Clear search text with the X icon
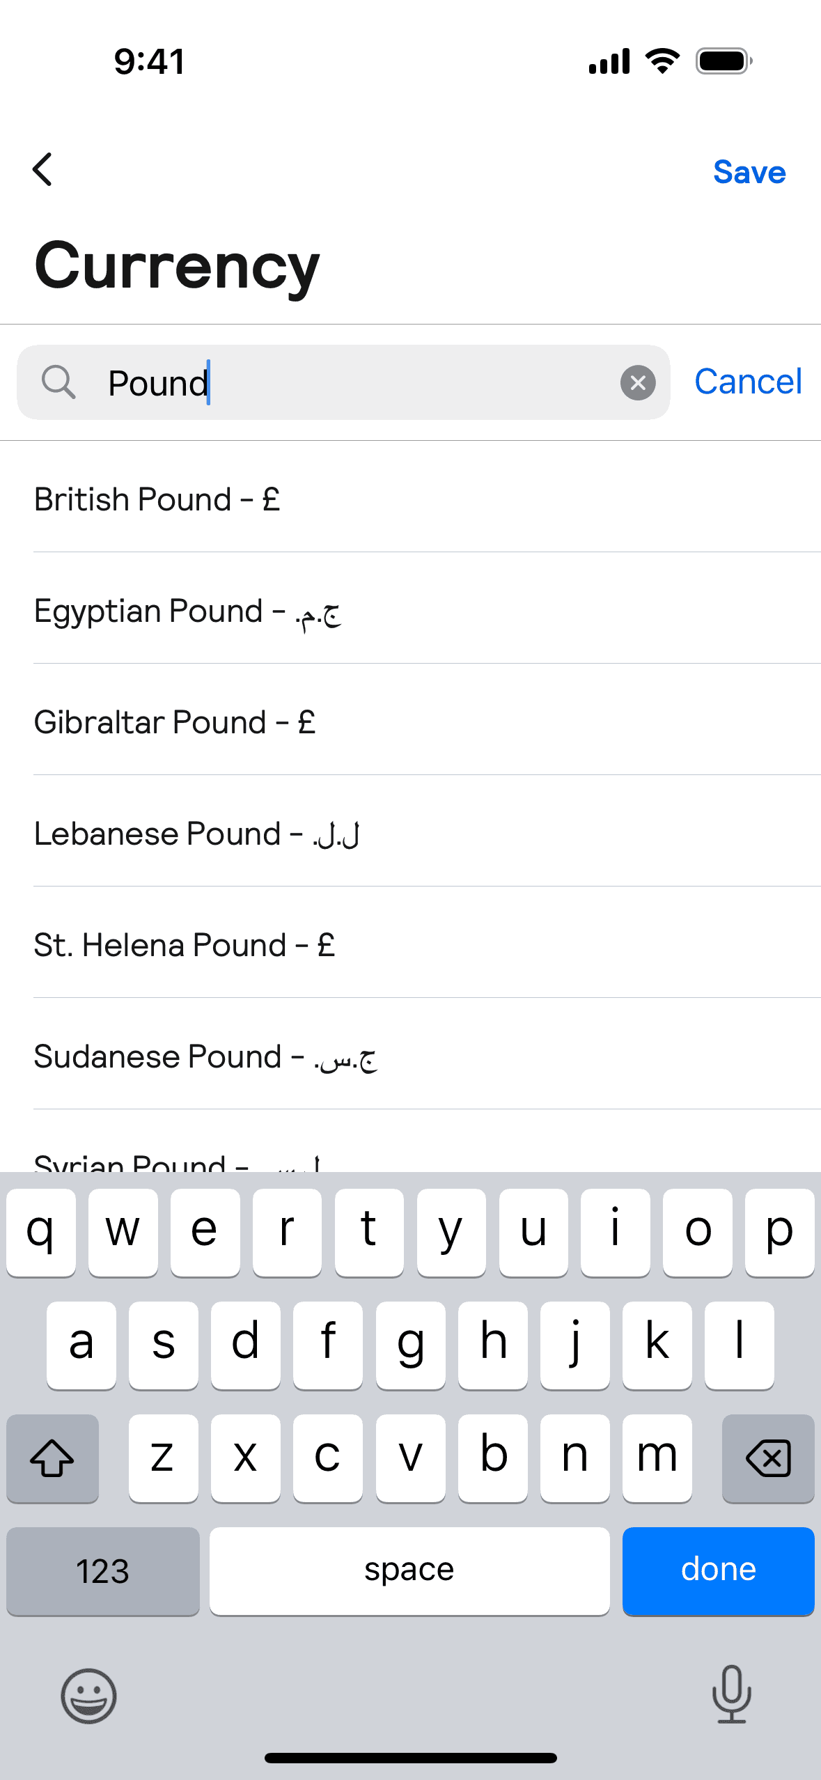The image size is (821, 1780). point(637,383)
